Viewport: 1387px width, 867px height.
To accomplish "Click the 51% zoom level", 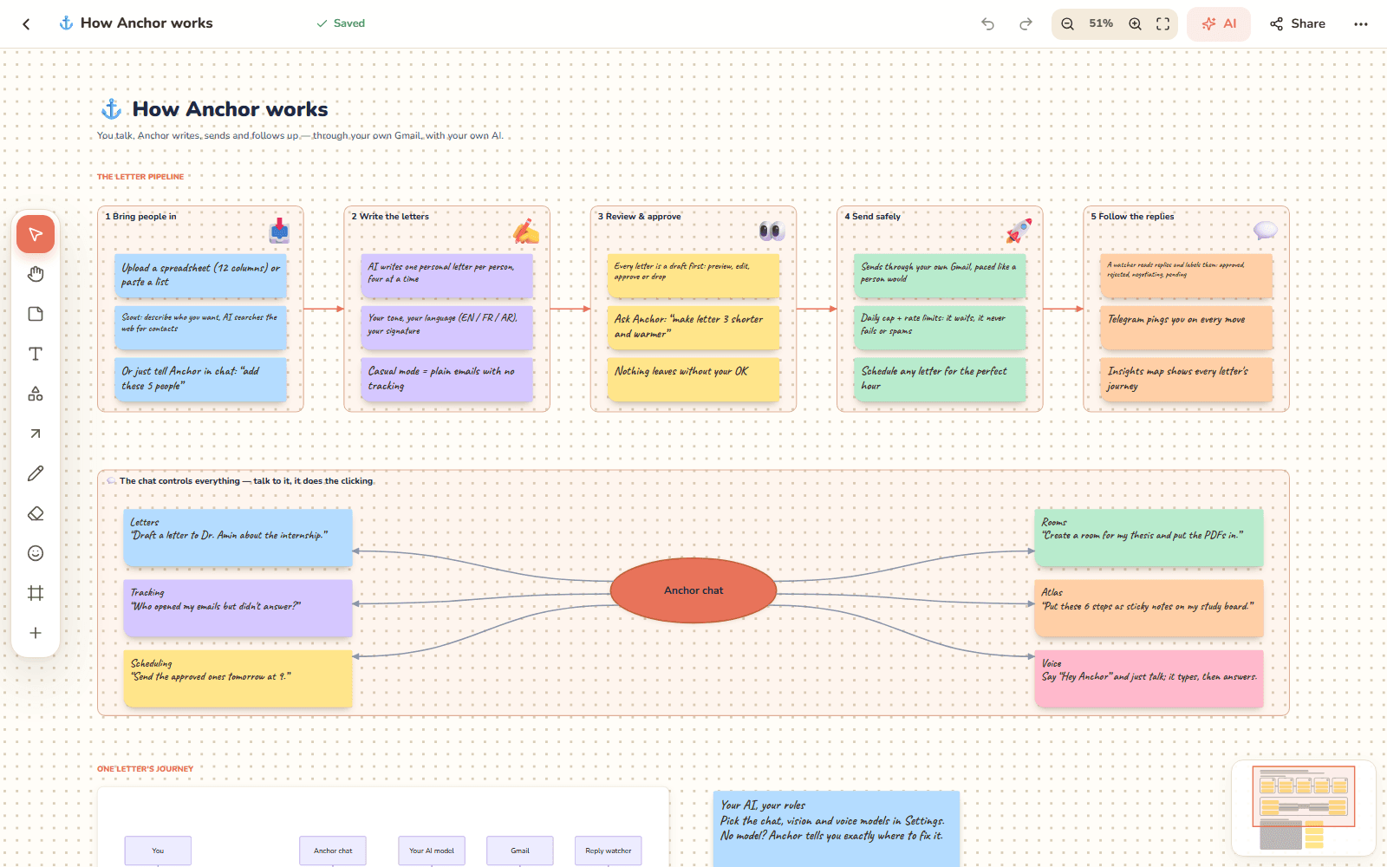I will click(x=1101, y=23).
